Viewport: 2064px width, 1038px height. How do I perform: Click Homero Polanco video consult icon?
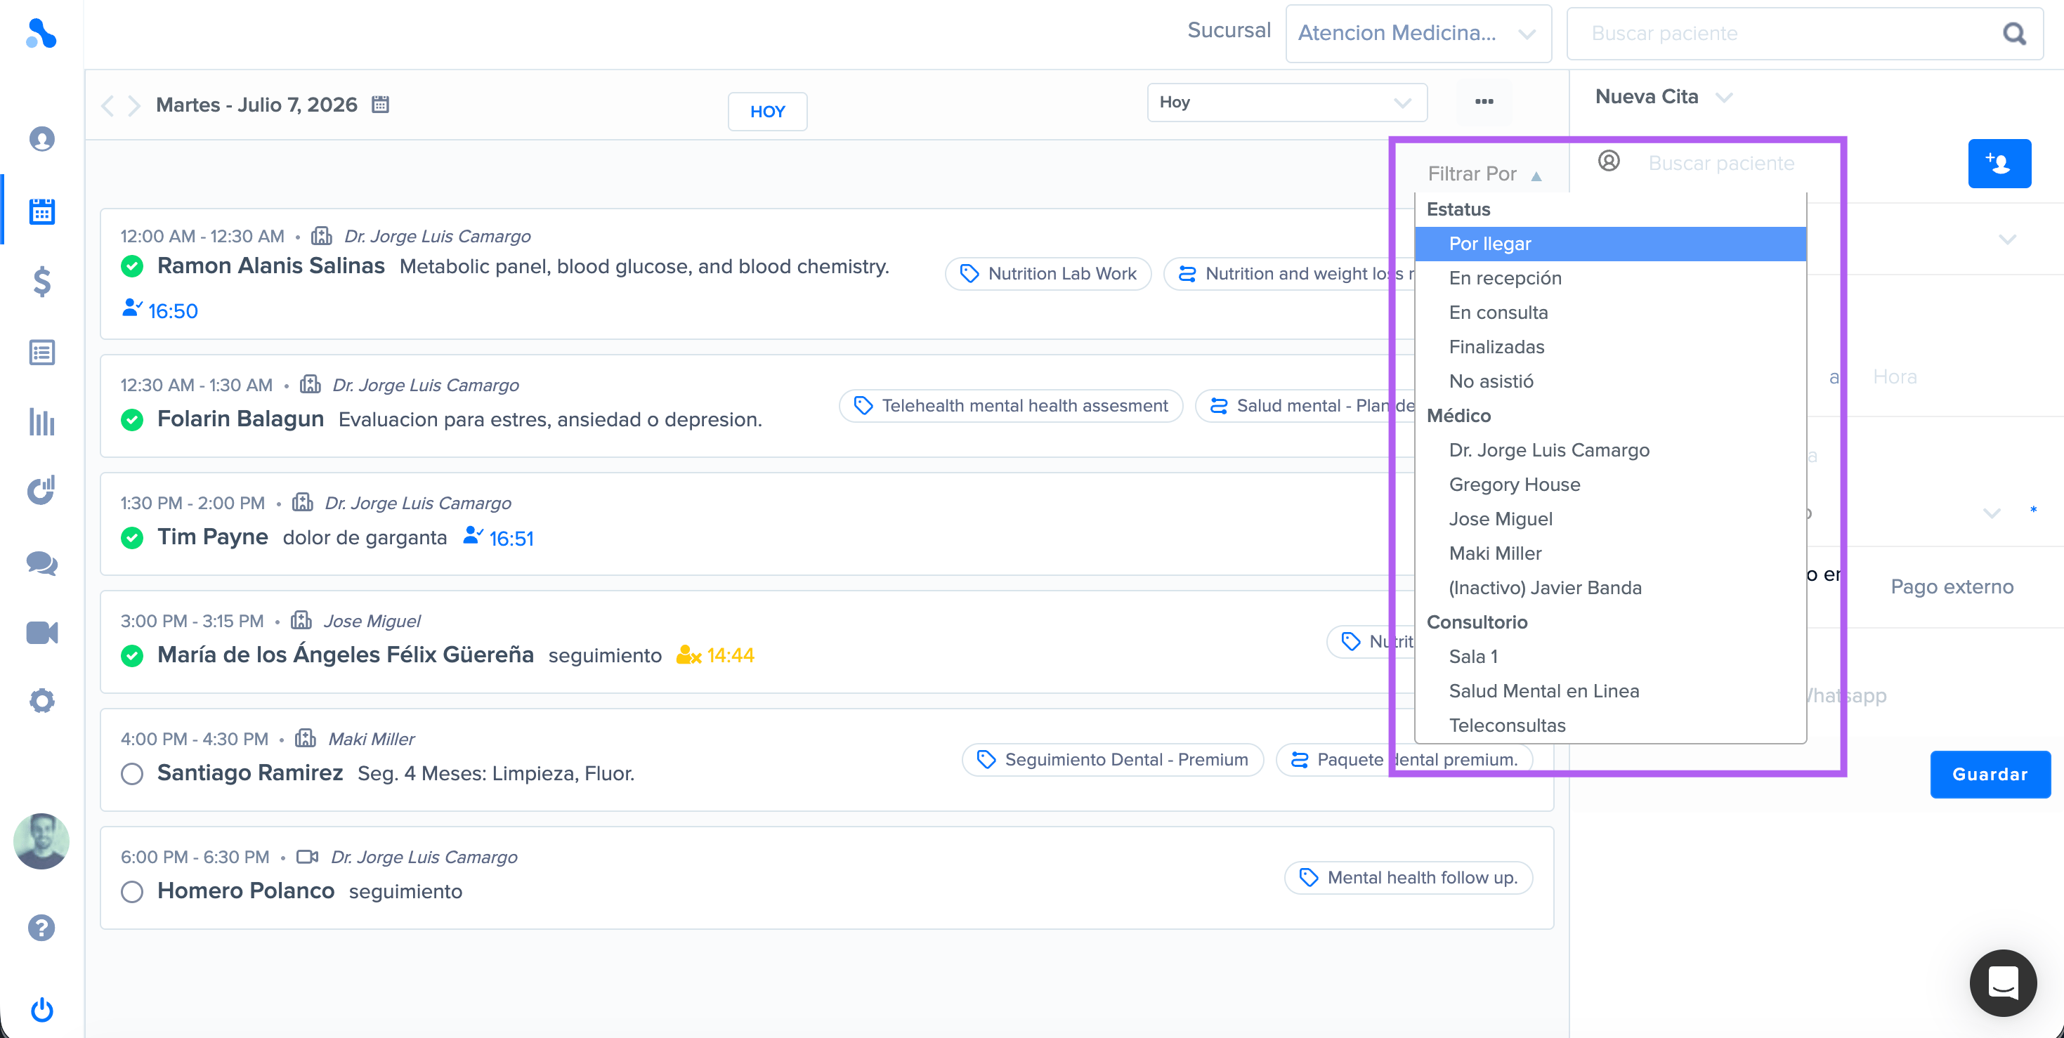point(307,857)
